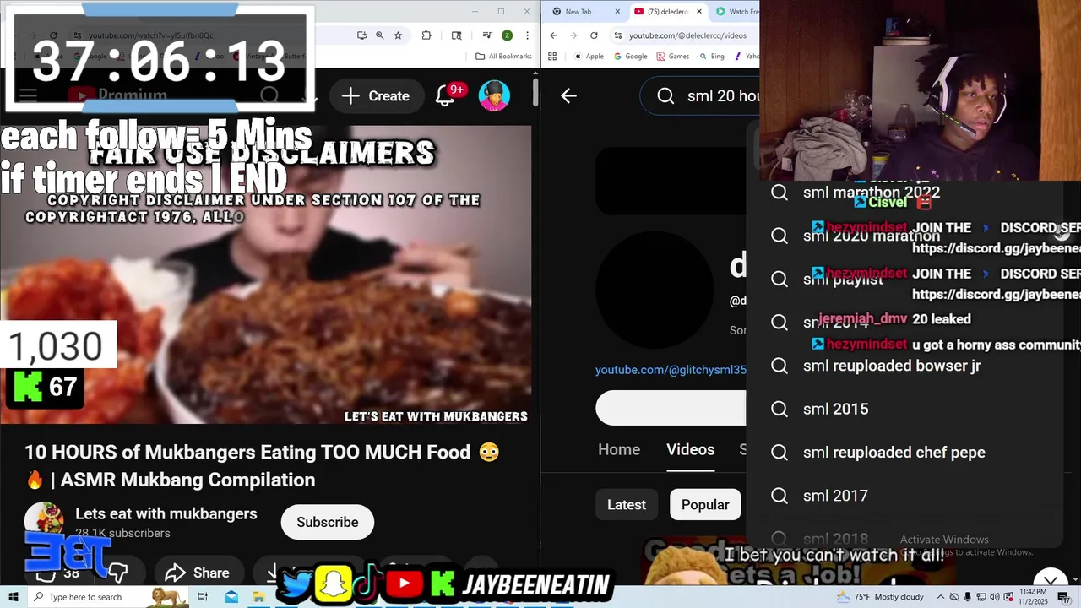Open the Windows Start menu
Viewport: 1081px width, 608px height.
point(13,597)
